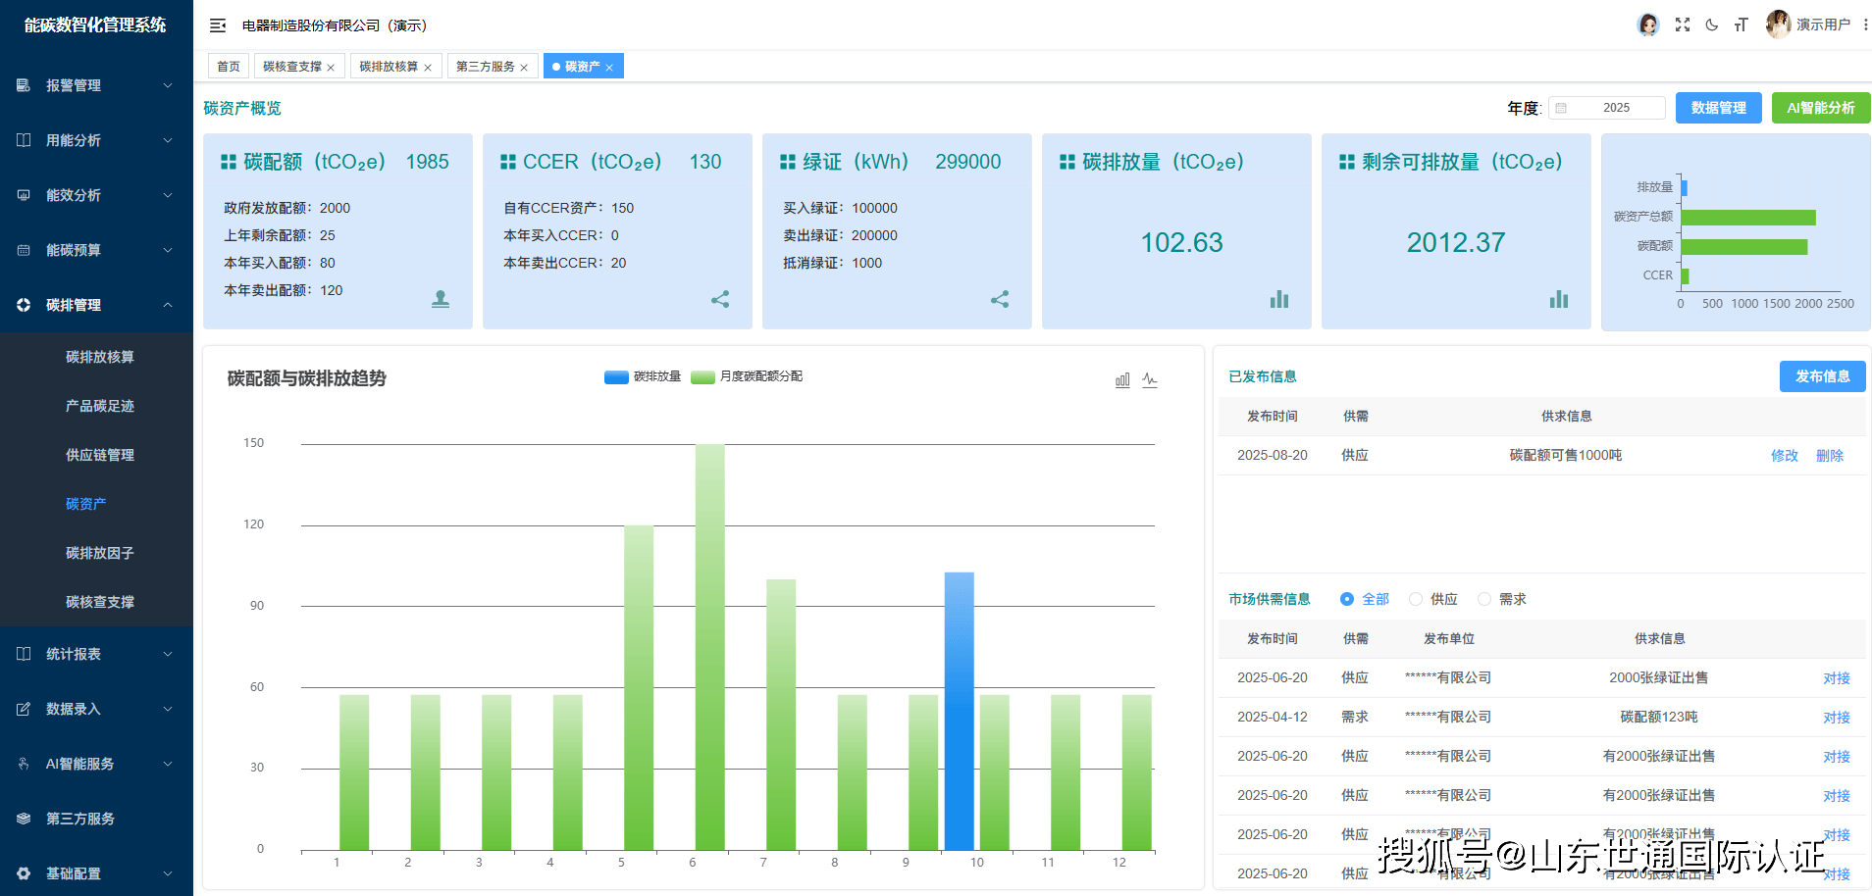The width and height of the screenshot is (1872, 896).
Task: Toggle fullscreen mode icon in header
Action: click(1683, 25)
